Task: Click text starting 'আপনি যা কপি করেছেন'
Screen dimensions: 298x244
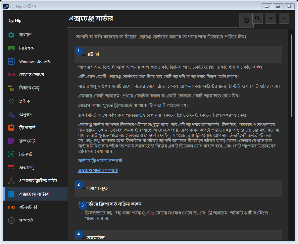Action: (x=161, y=37)
